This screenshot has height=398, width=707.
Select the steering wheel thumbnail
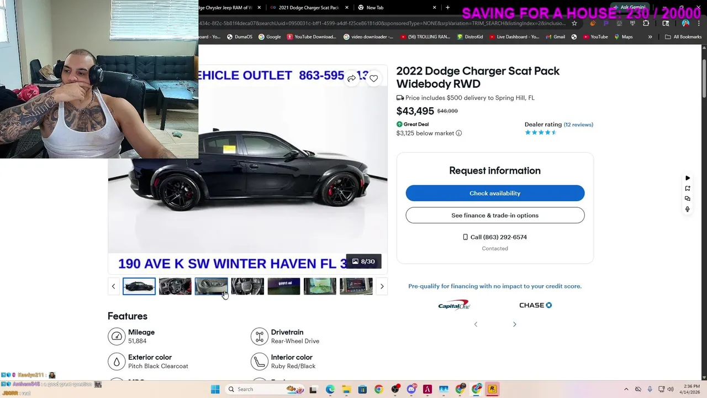247,286
